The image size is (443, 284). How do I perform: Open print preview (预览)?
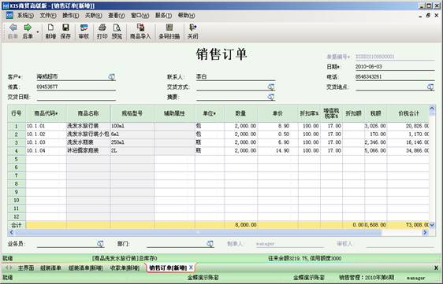[117, 31]
